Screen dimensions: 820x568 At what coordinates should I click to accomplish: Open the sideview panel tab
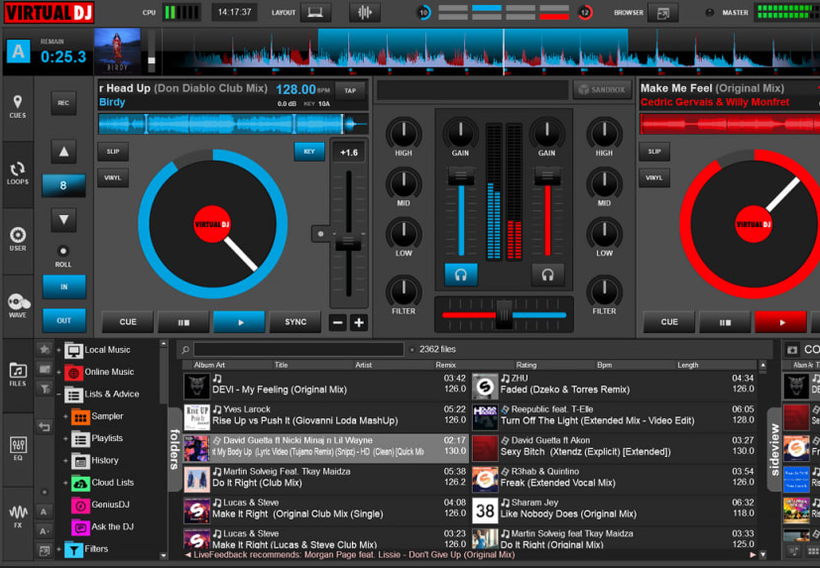coord(775,450)
